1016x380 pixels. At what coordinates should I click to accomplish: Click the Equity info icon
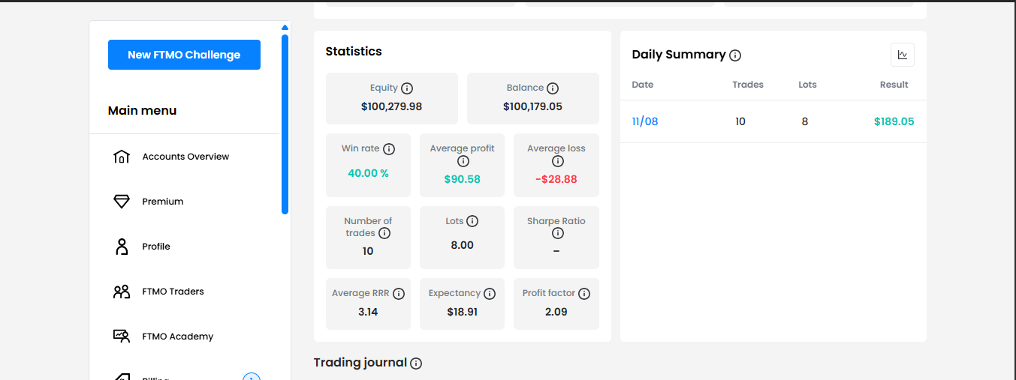click(407, 88)
